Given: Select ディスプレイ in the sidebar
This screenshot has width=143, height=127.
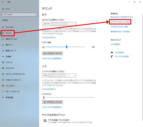Looking at the screenshot, I should tap(10, 27).
